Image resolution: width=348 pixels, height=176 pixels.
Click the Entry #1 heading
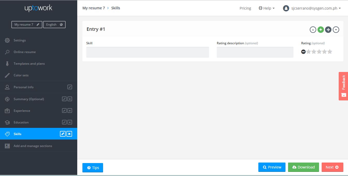point(96,29)
